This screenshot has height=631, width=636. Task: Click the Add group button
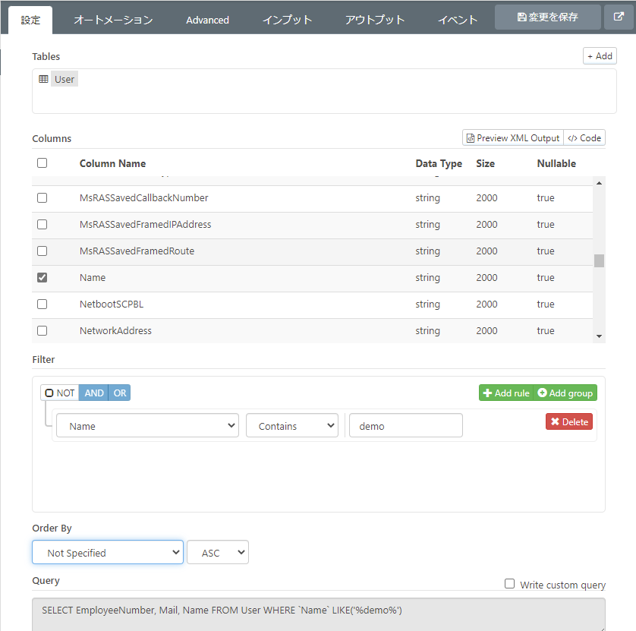[x=565, y=393]
